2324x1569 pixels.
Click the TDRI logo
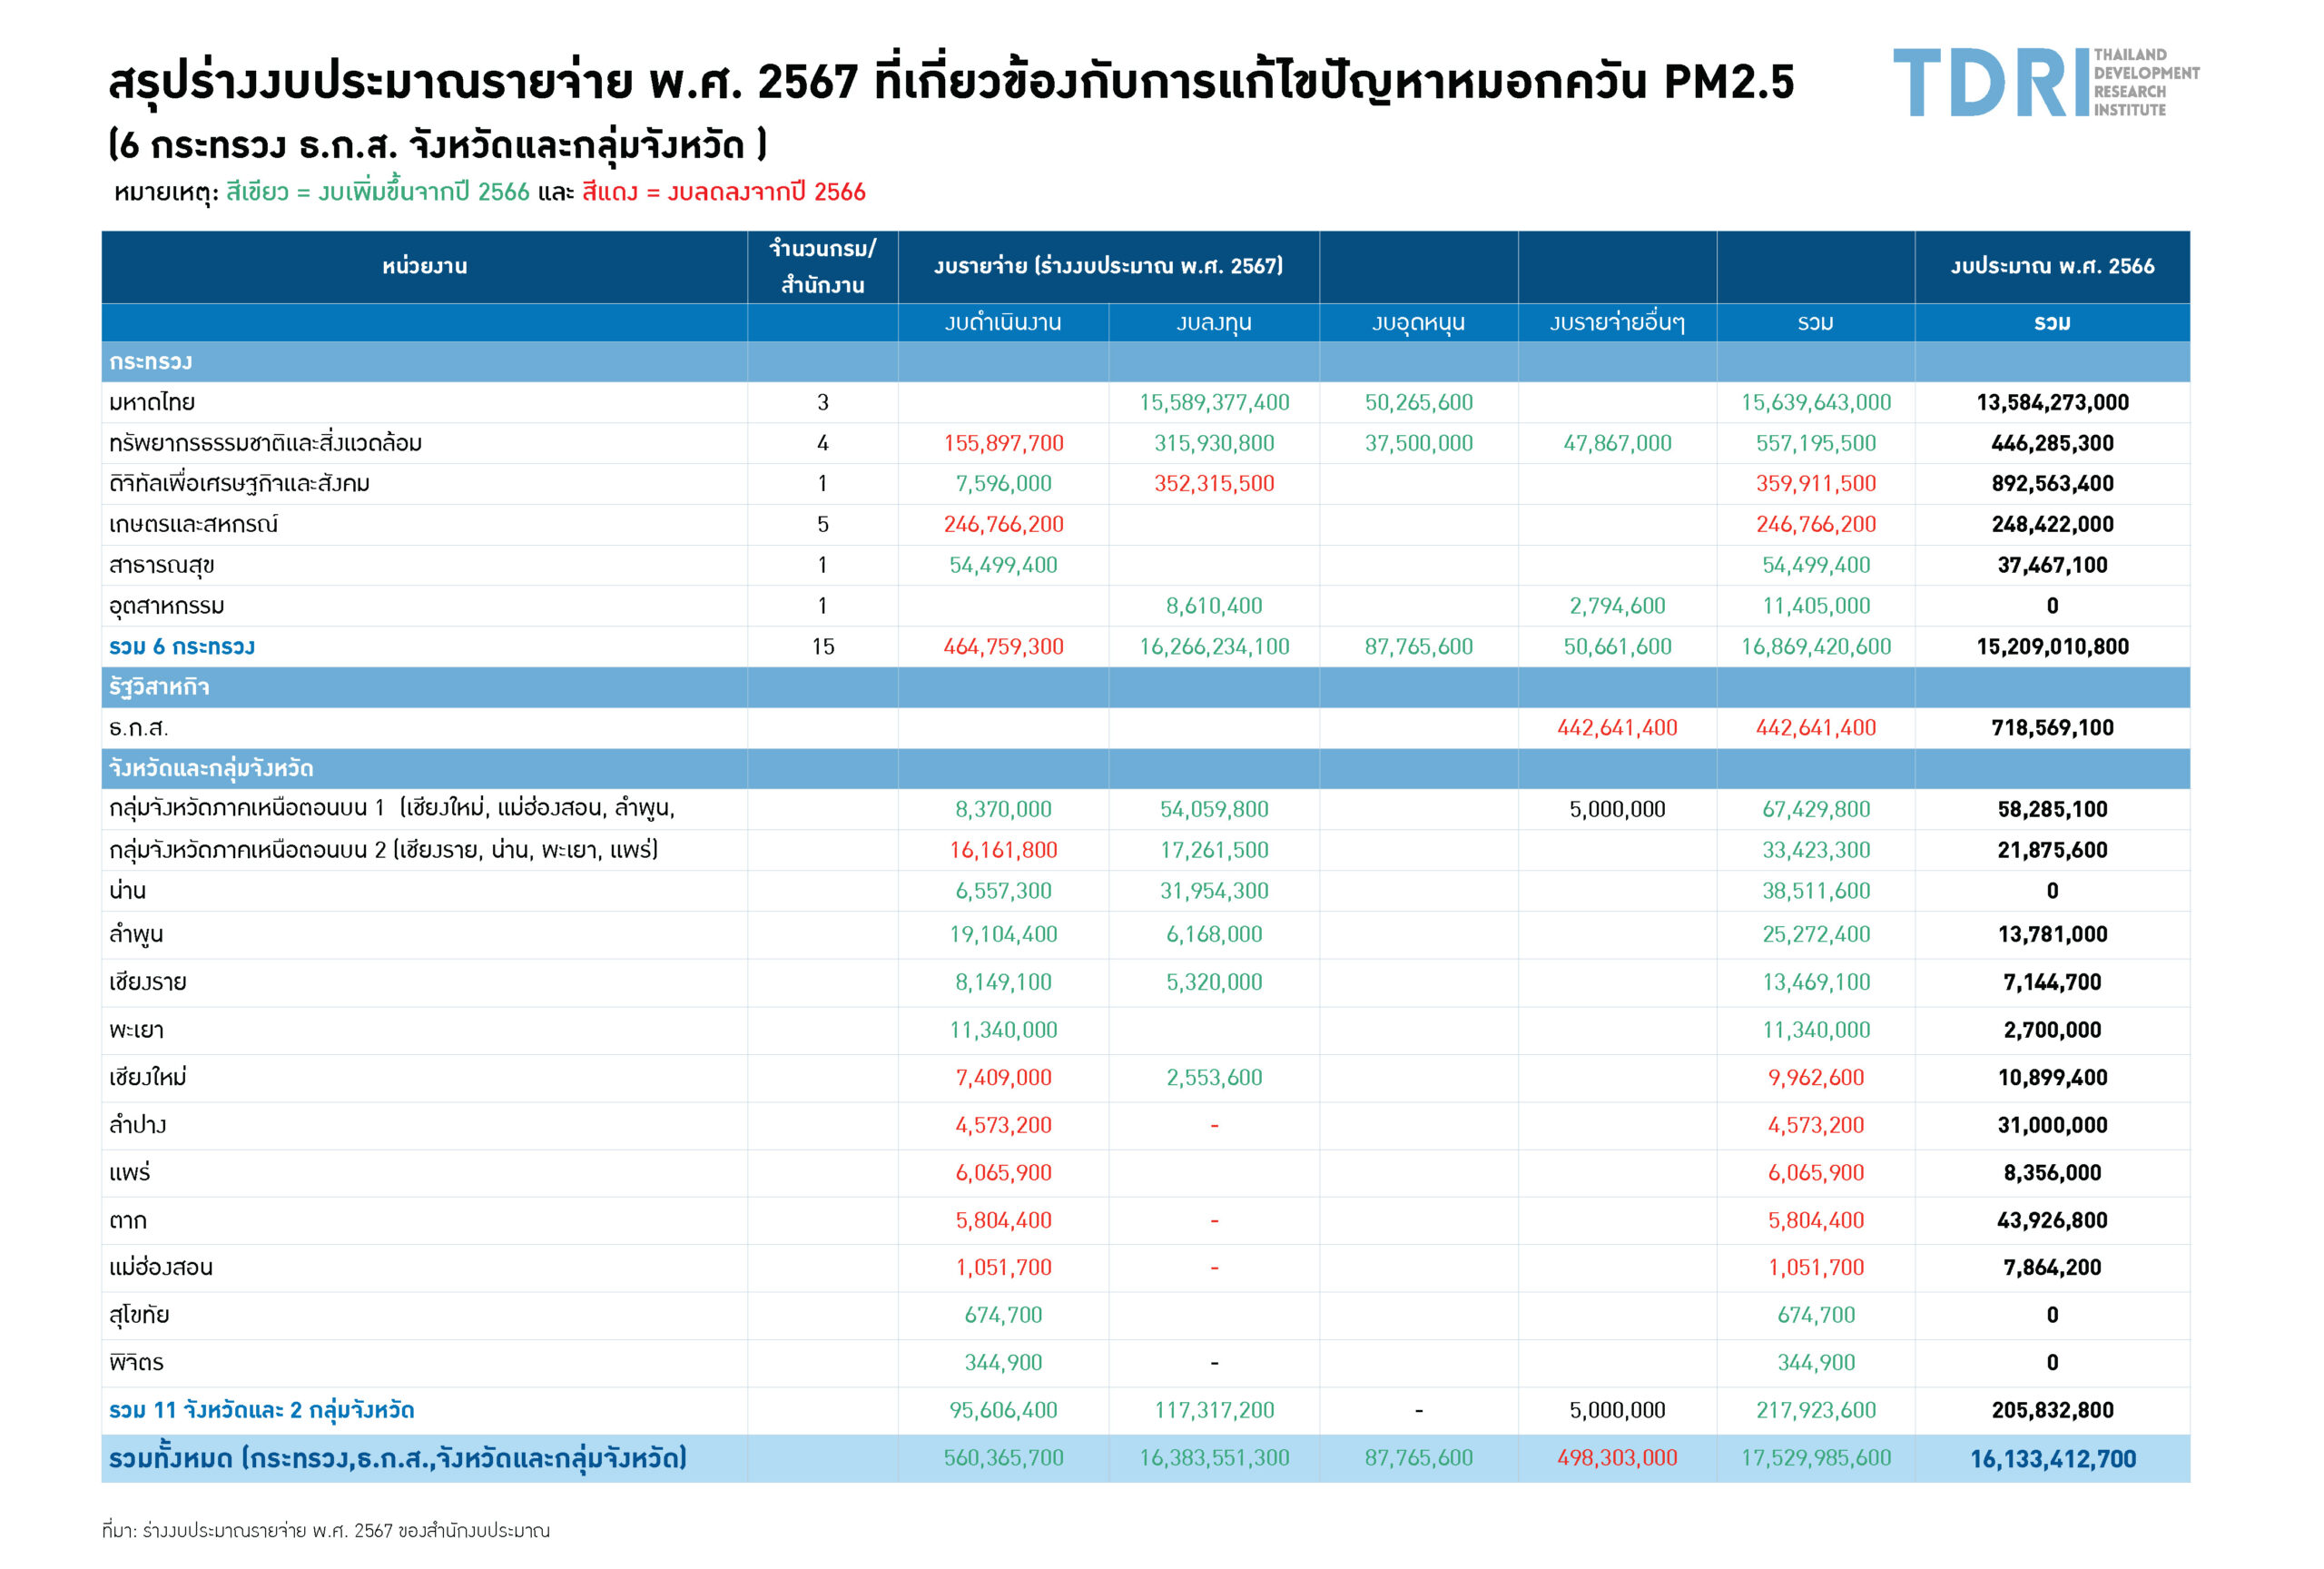tap(2046, 82)
